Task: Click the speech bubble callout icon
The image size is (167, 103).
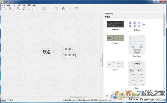Action: [24, 9]
